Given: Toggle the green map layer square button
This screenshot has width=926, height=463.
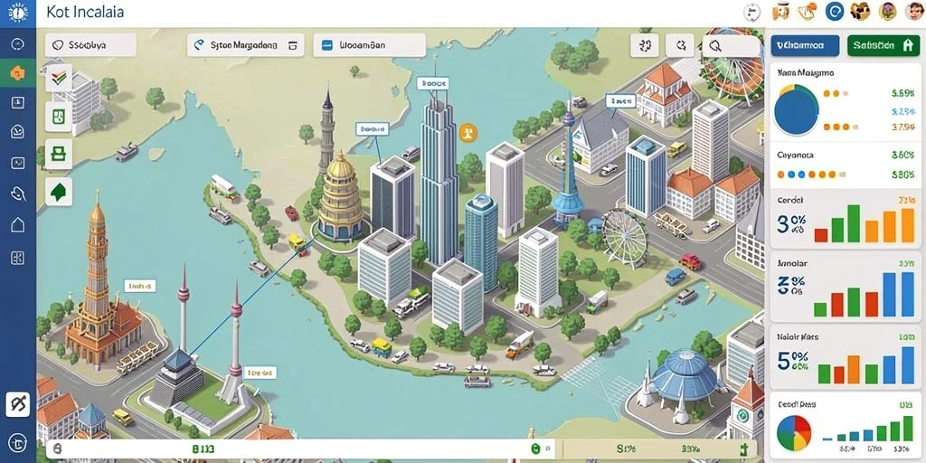Looking at the screenshot, I should (59, 117).
